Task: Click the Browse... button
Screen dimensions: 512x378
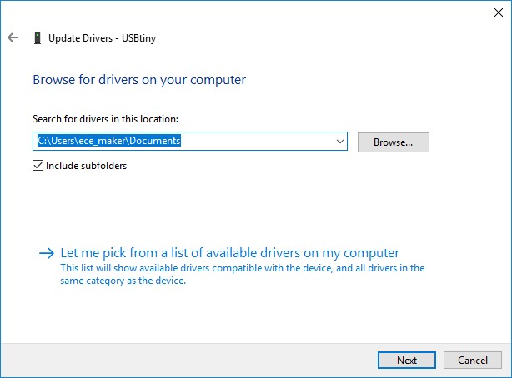Action: pyautogui.click(x=393, y=142)
